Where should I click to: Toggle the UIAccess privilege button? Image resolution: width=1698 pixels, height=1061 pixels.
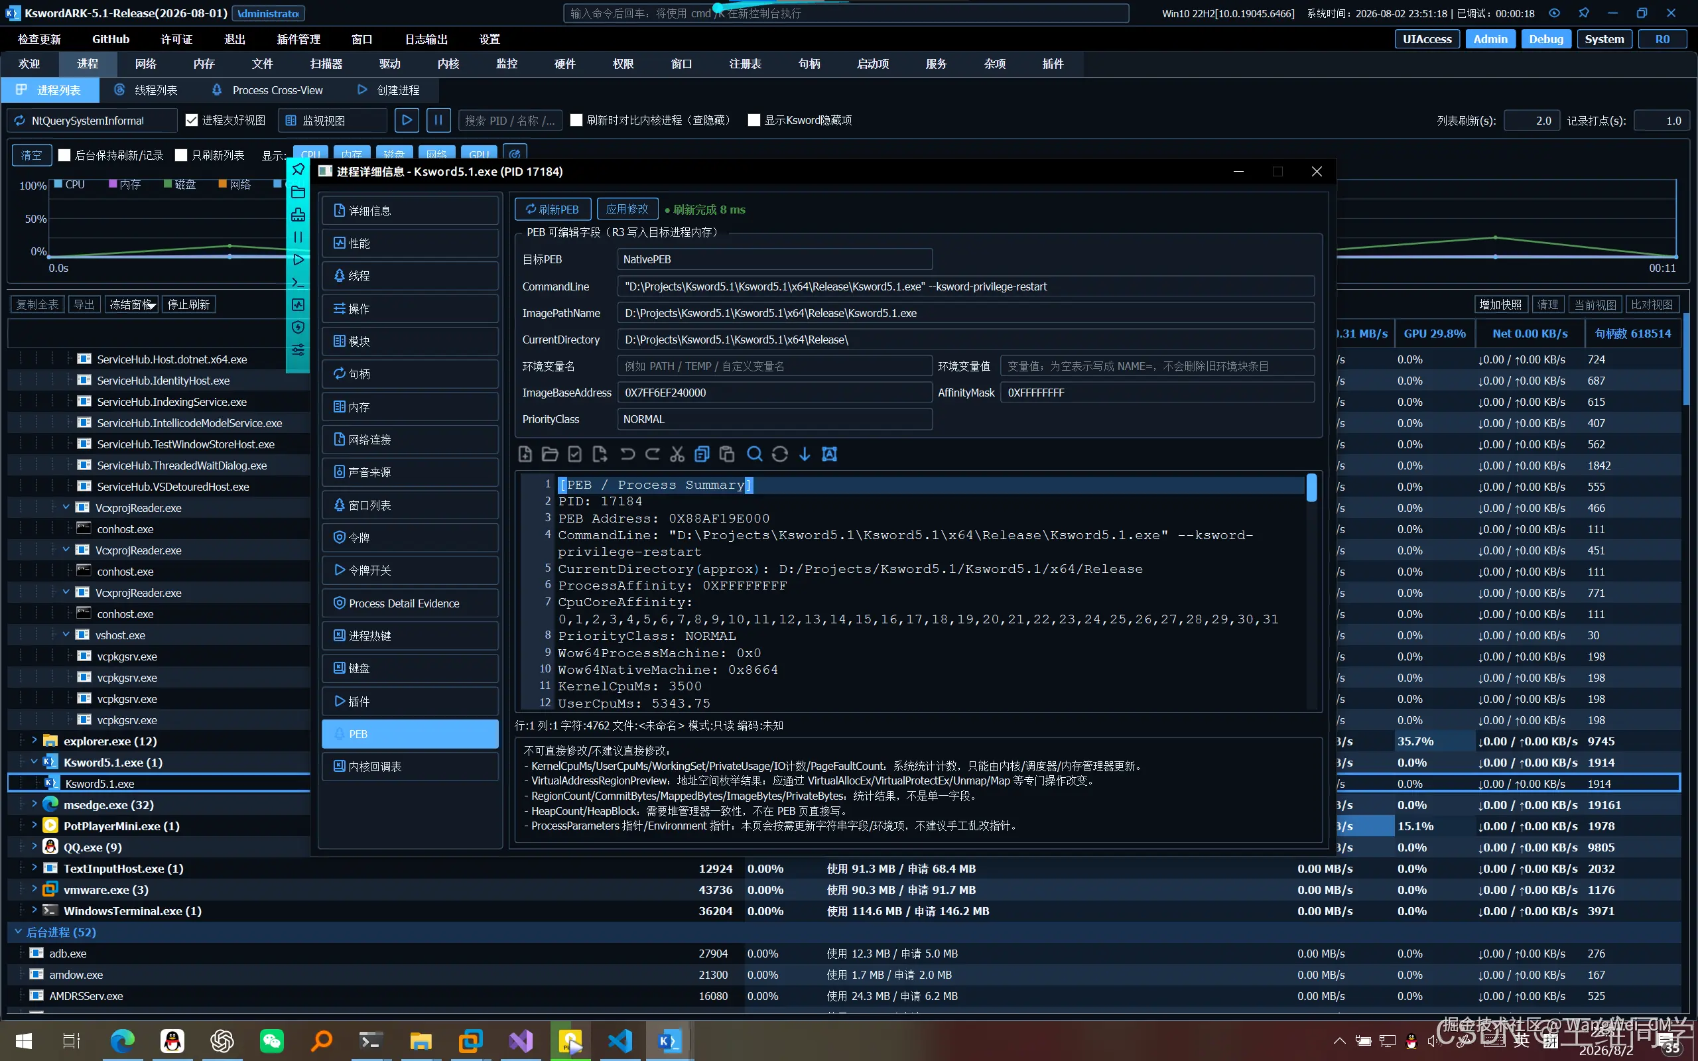click(1427, 39)
